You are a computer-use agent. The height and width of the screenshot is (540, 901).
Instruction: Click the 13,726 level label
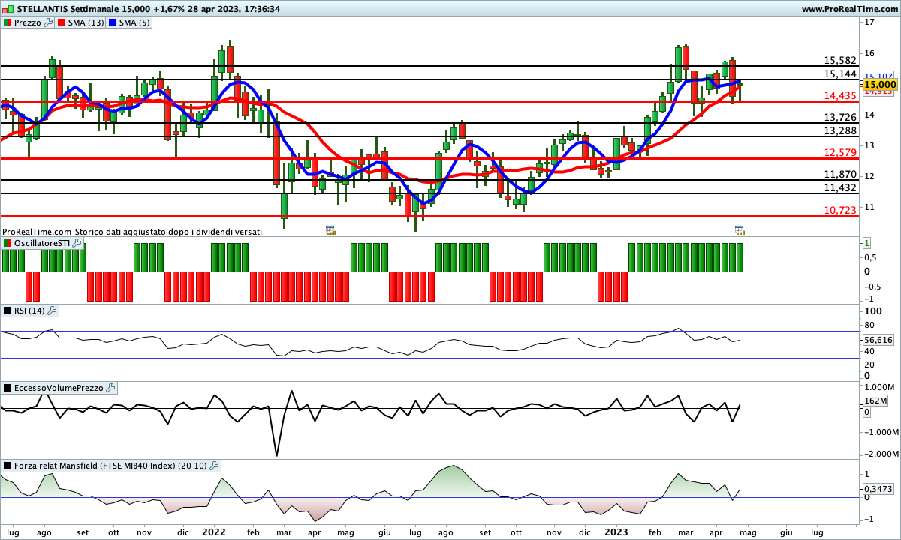pos(840,117)
